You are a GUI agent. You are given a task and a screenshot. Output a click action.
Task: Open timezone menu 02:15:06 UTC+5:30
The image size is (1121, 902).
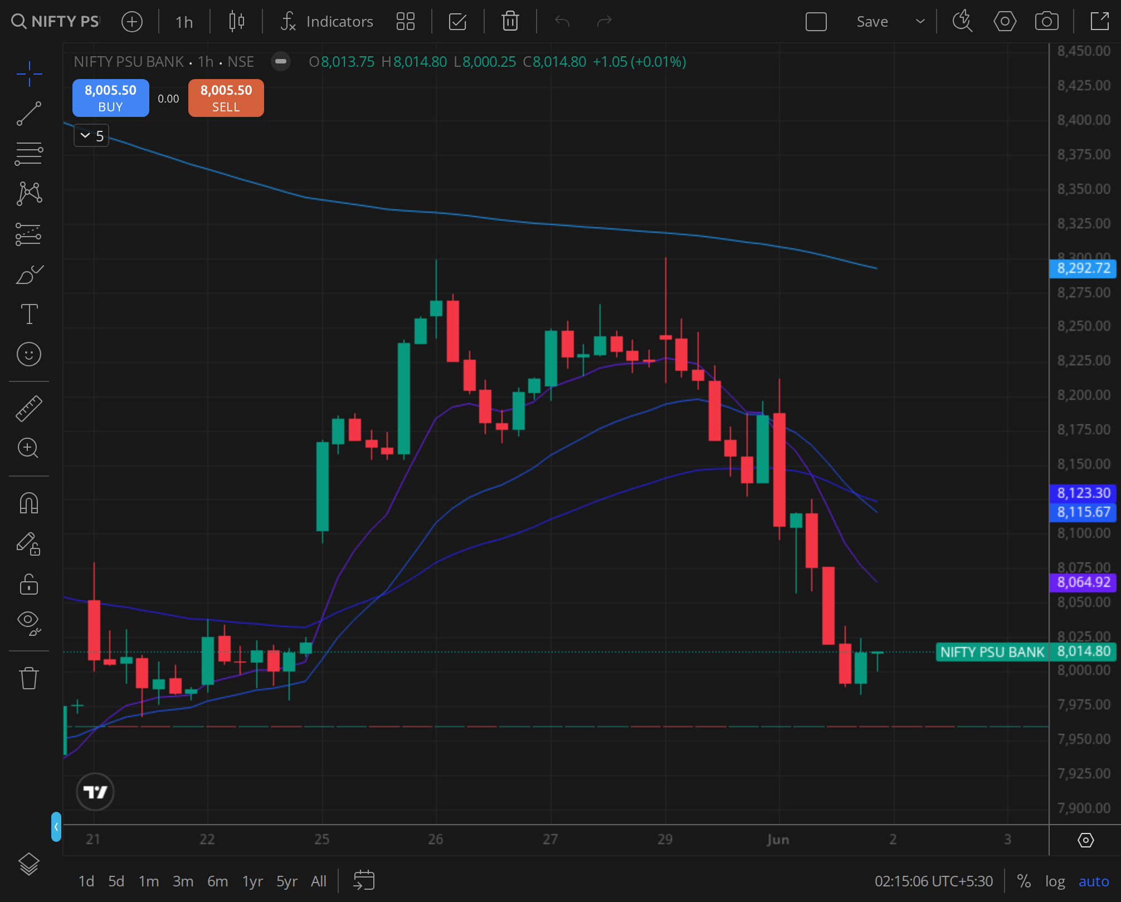tap(934, 881)
